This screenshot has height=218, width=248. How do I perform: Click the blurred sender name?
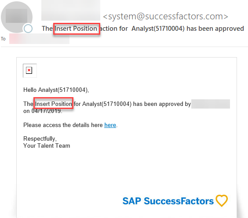pos(71,11)
